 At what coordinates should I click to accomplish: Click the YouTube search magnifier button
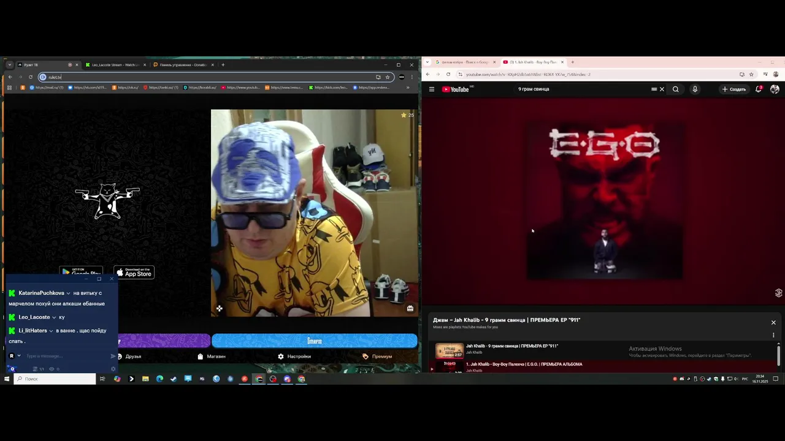676,89
